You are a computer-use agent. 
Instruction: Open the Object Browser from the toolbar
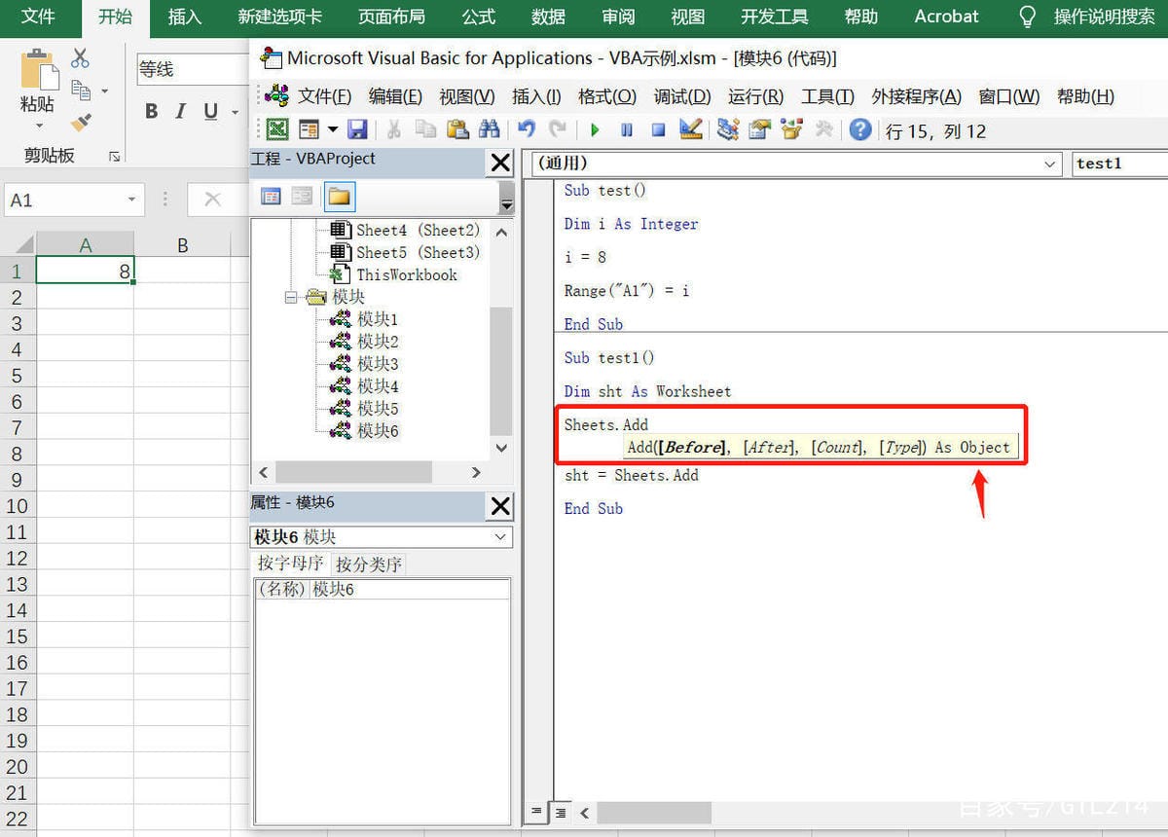[791, 127]
